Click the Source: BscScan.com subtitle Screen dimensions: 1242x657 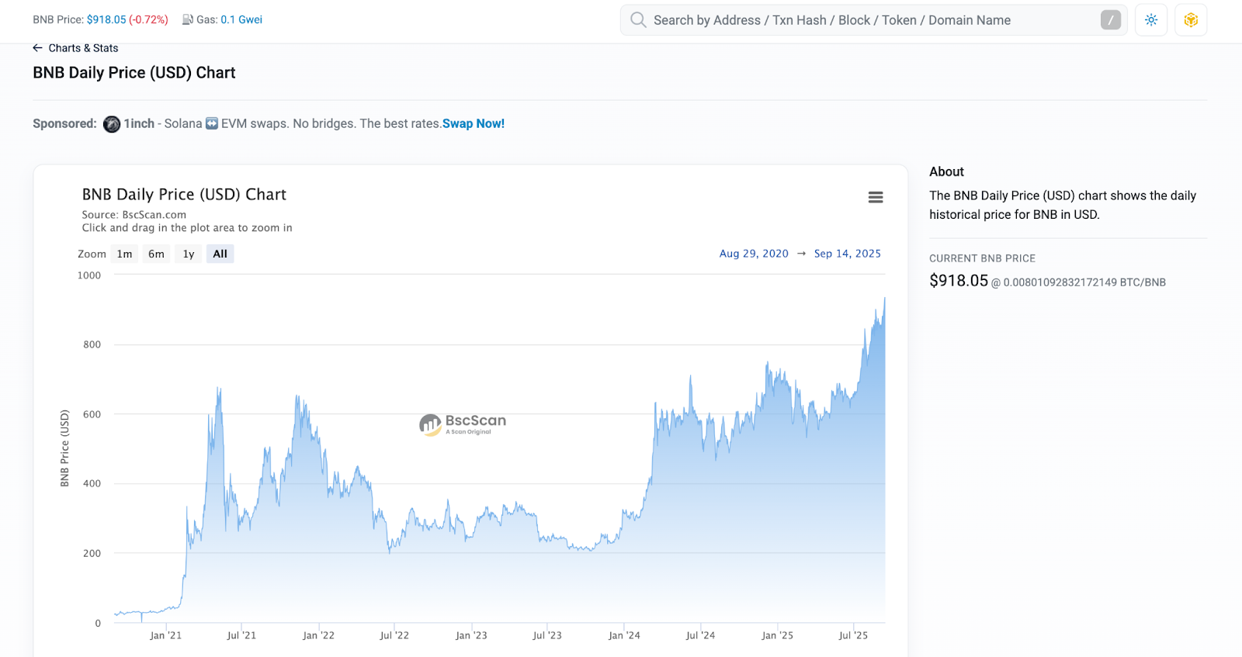(134, 215)
